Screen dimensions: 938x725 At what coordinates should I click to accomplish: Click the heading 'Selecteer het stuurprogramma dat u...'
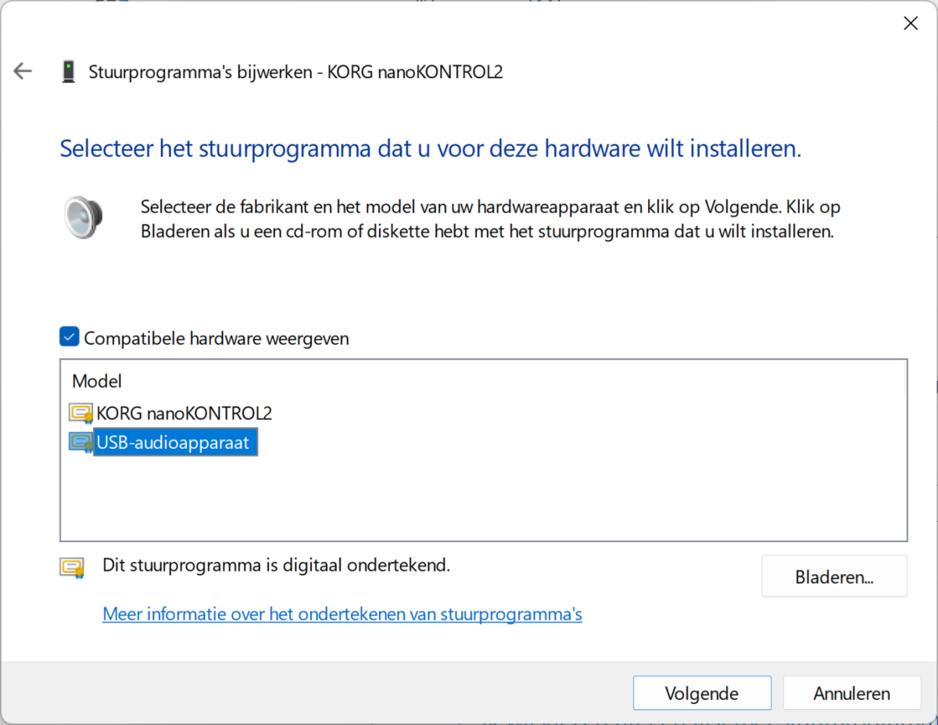click(431, 149)
